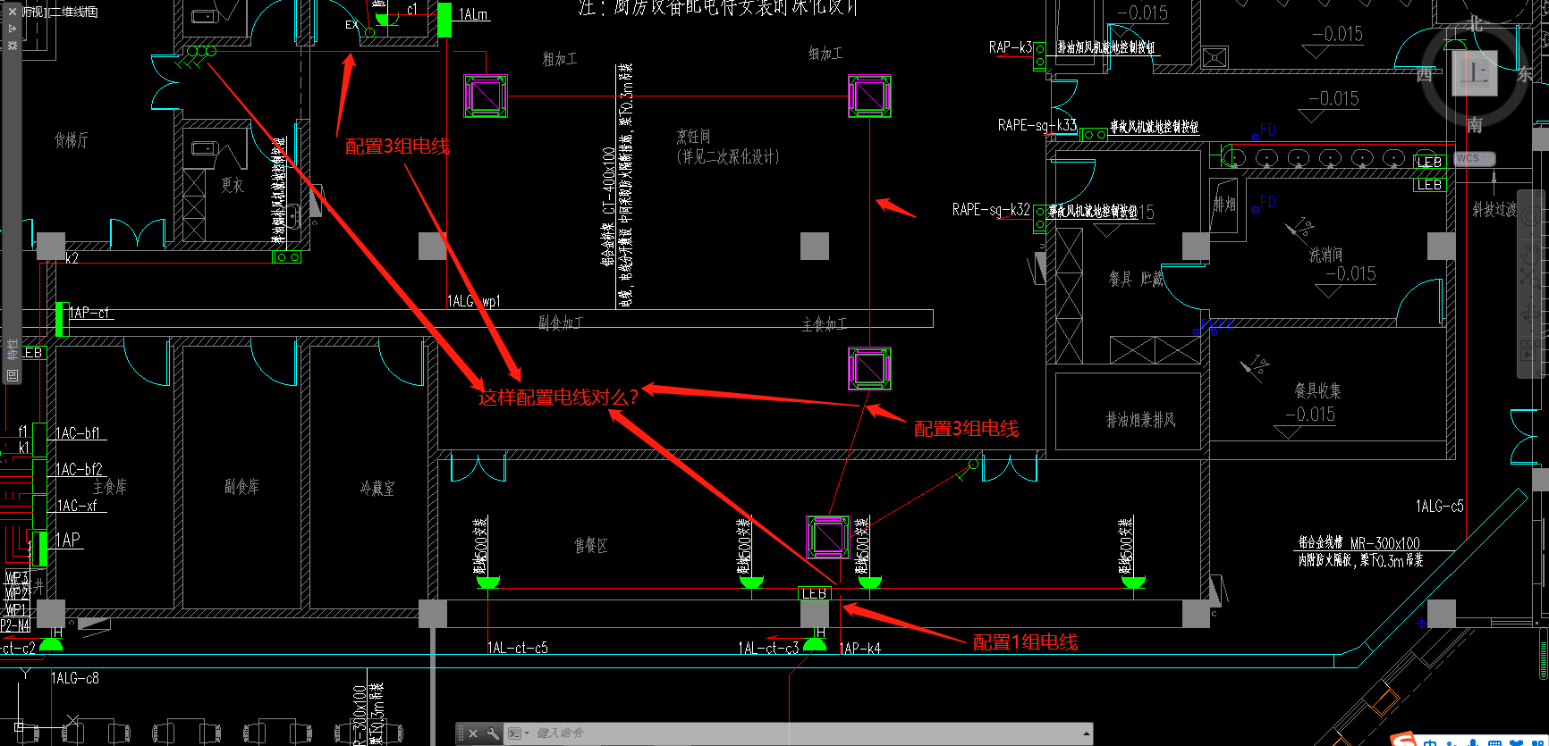Open SteeringWheels from navigation bar
Image resolution: width=1549 pixels, height=746 pixels.
tap(1530, 215)
